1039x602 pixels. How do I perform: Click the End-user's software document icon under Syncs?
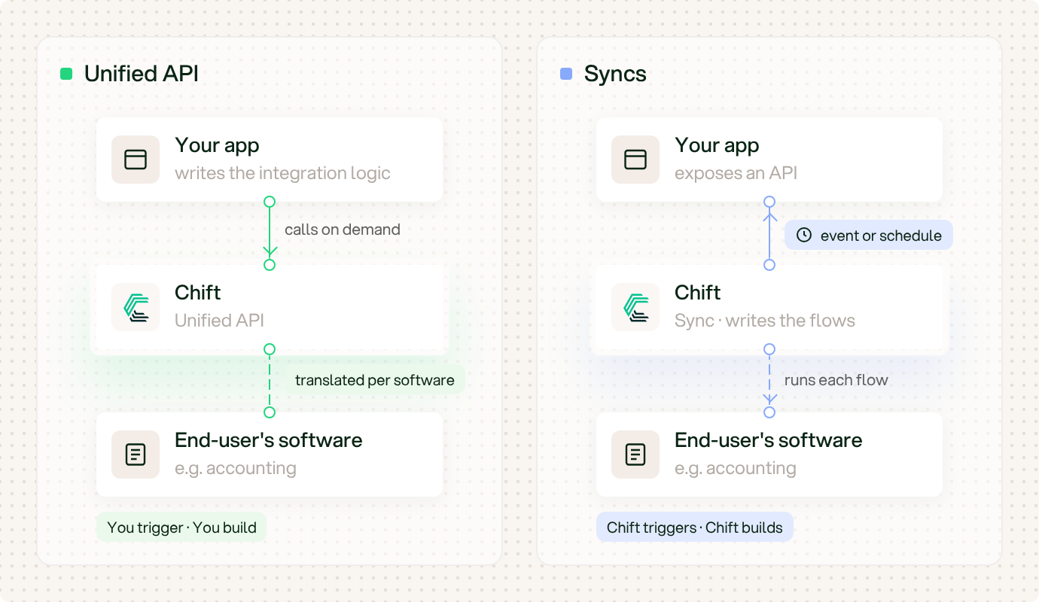coord(635,455)
